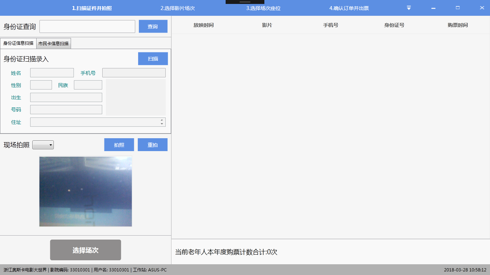The height and width of the screenshot is (275, 490).
Task: Click the dark handle at top center
Action: (x=245, y=2)
